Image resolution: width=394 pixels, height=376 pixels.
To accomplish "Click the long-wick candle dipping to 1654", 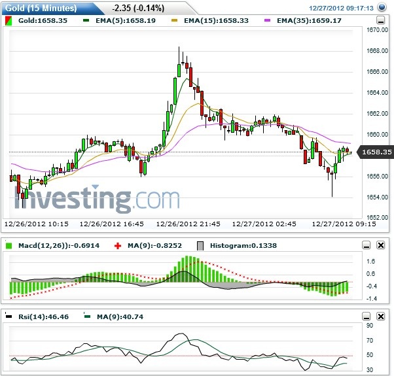I will [332, 184].
